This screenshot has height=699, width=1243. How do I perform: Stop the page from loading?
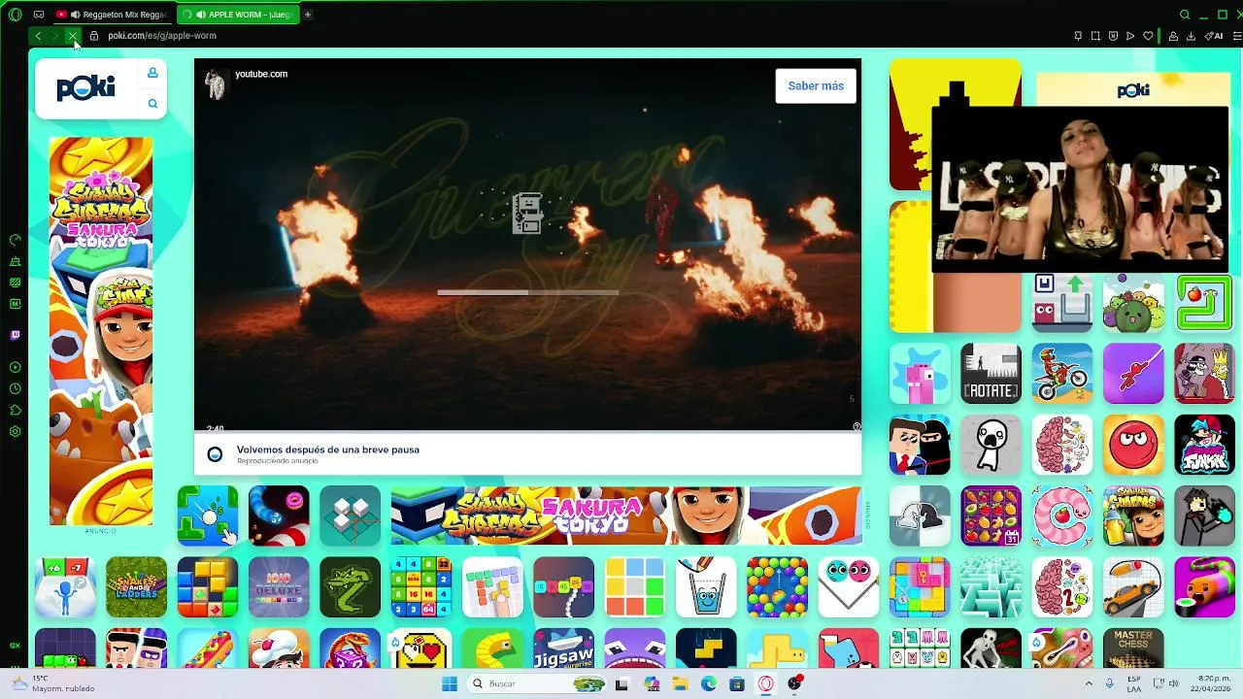click(x=73, y=36)
